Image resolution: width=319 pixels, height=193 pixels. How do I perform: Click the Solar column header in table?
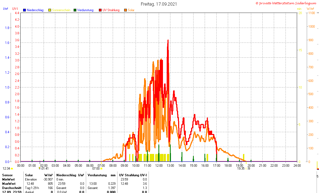tap(29, 175)
